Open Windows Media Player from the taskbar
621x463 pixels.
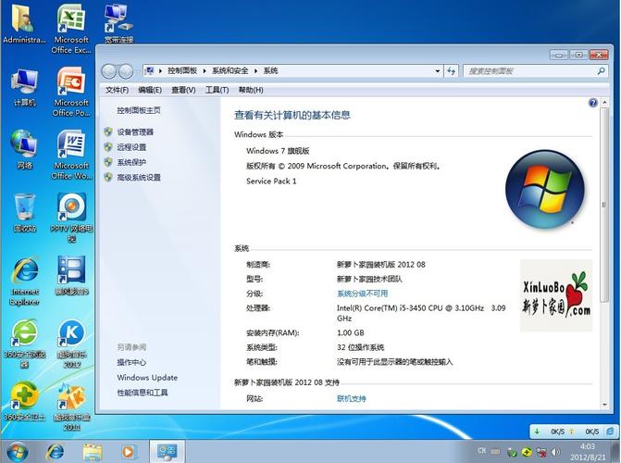coord(128,452)
